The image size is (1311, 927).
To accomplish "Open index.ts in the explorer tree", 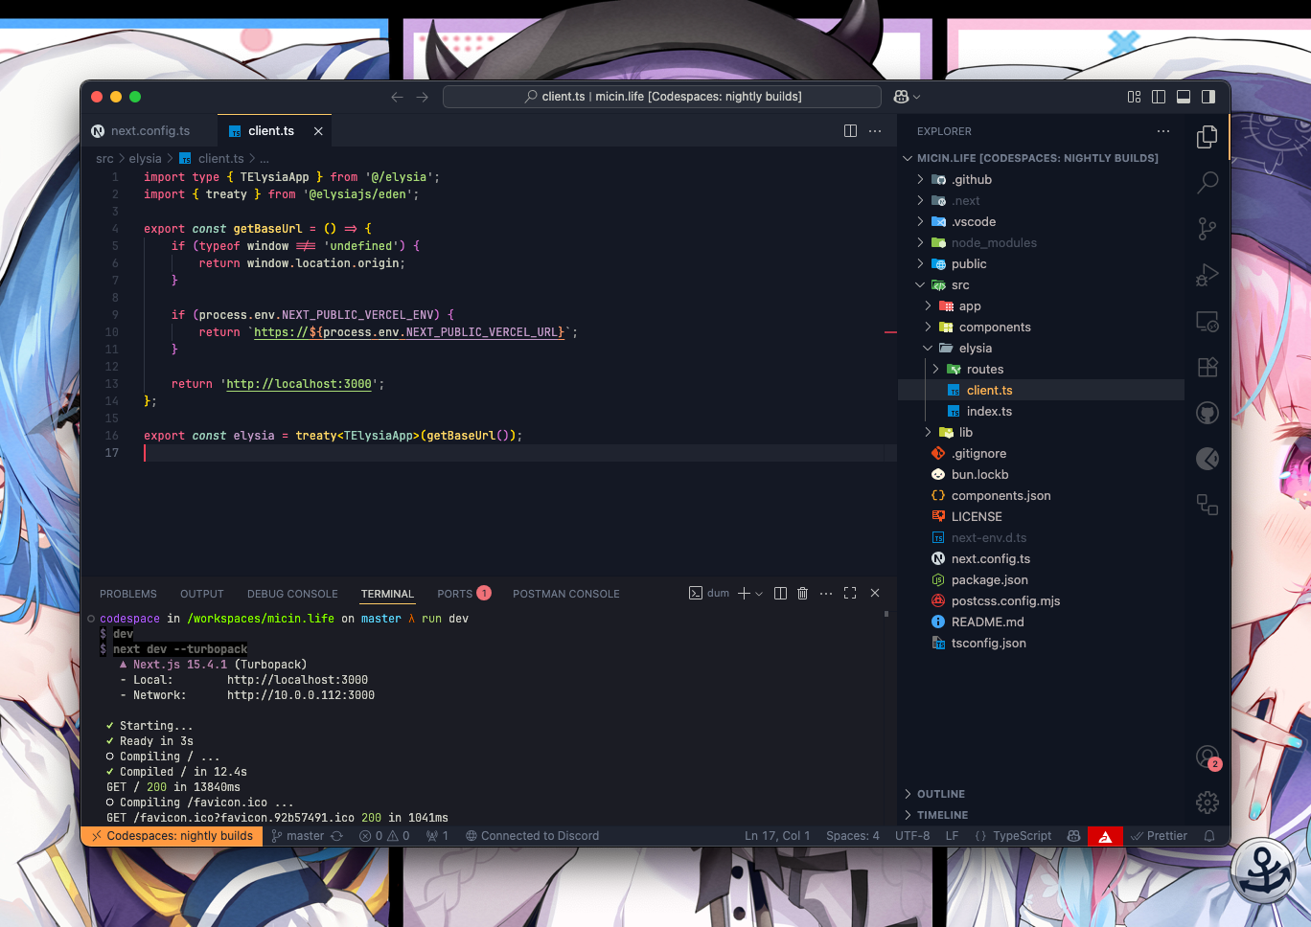I will [1041, 412].
